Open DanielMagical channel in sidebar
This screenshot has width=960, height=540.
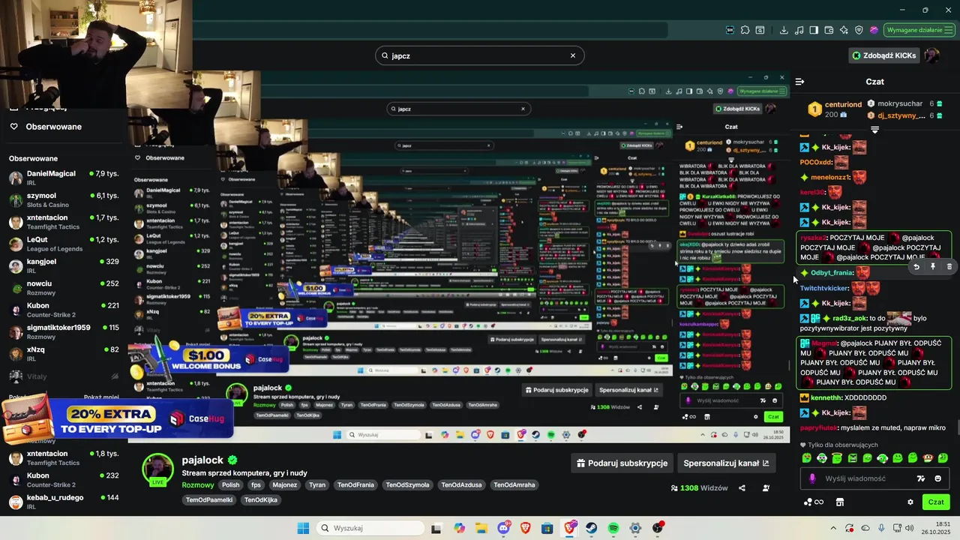(x=64, y=178)
